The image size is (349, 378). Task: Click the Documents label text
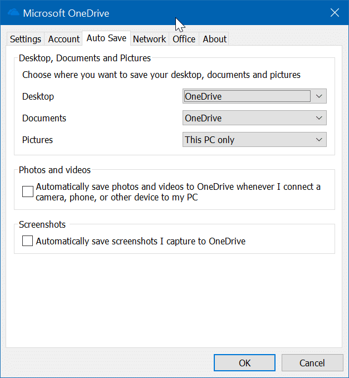pyautogui.click(x=44, y=118)
